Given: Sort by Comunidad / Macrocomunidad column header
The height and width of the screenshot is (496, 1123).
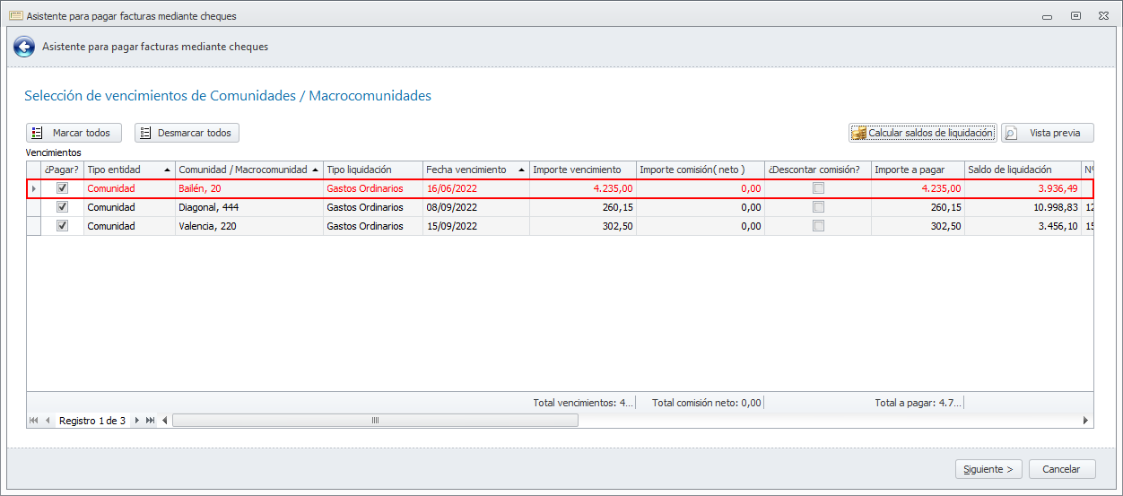Looking at the screenshot, I should tap(249, 170).
